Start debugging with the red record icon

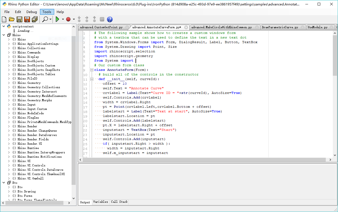pos(68,19)
